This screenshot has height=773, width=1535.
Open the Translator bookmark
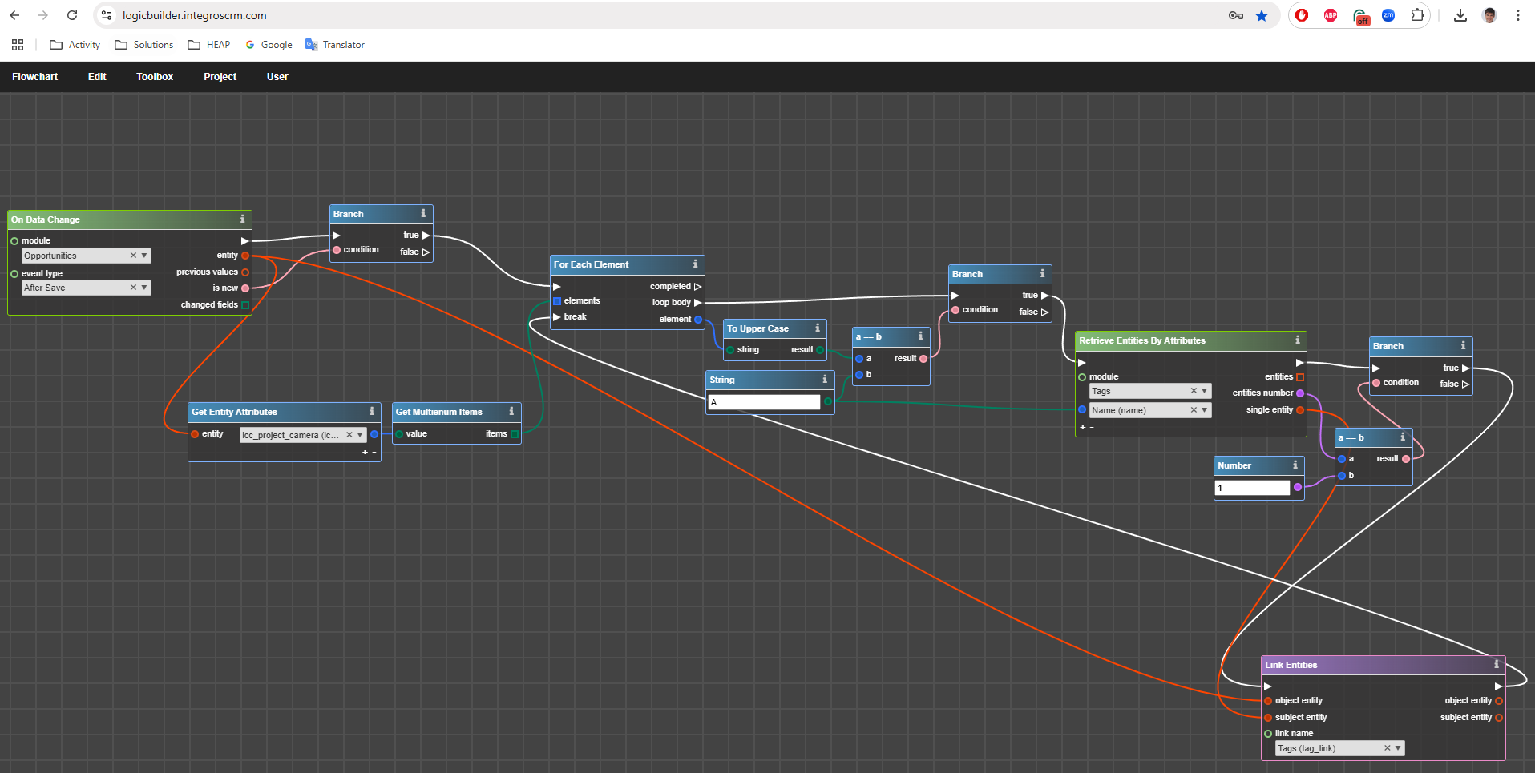coord(335,45)
